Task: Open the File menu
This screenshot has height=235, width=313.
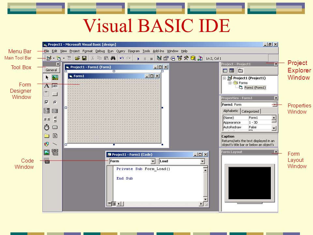Action: [47, 51]
